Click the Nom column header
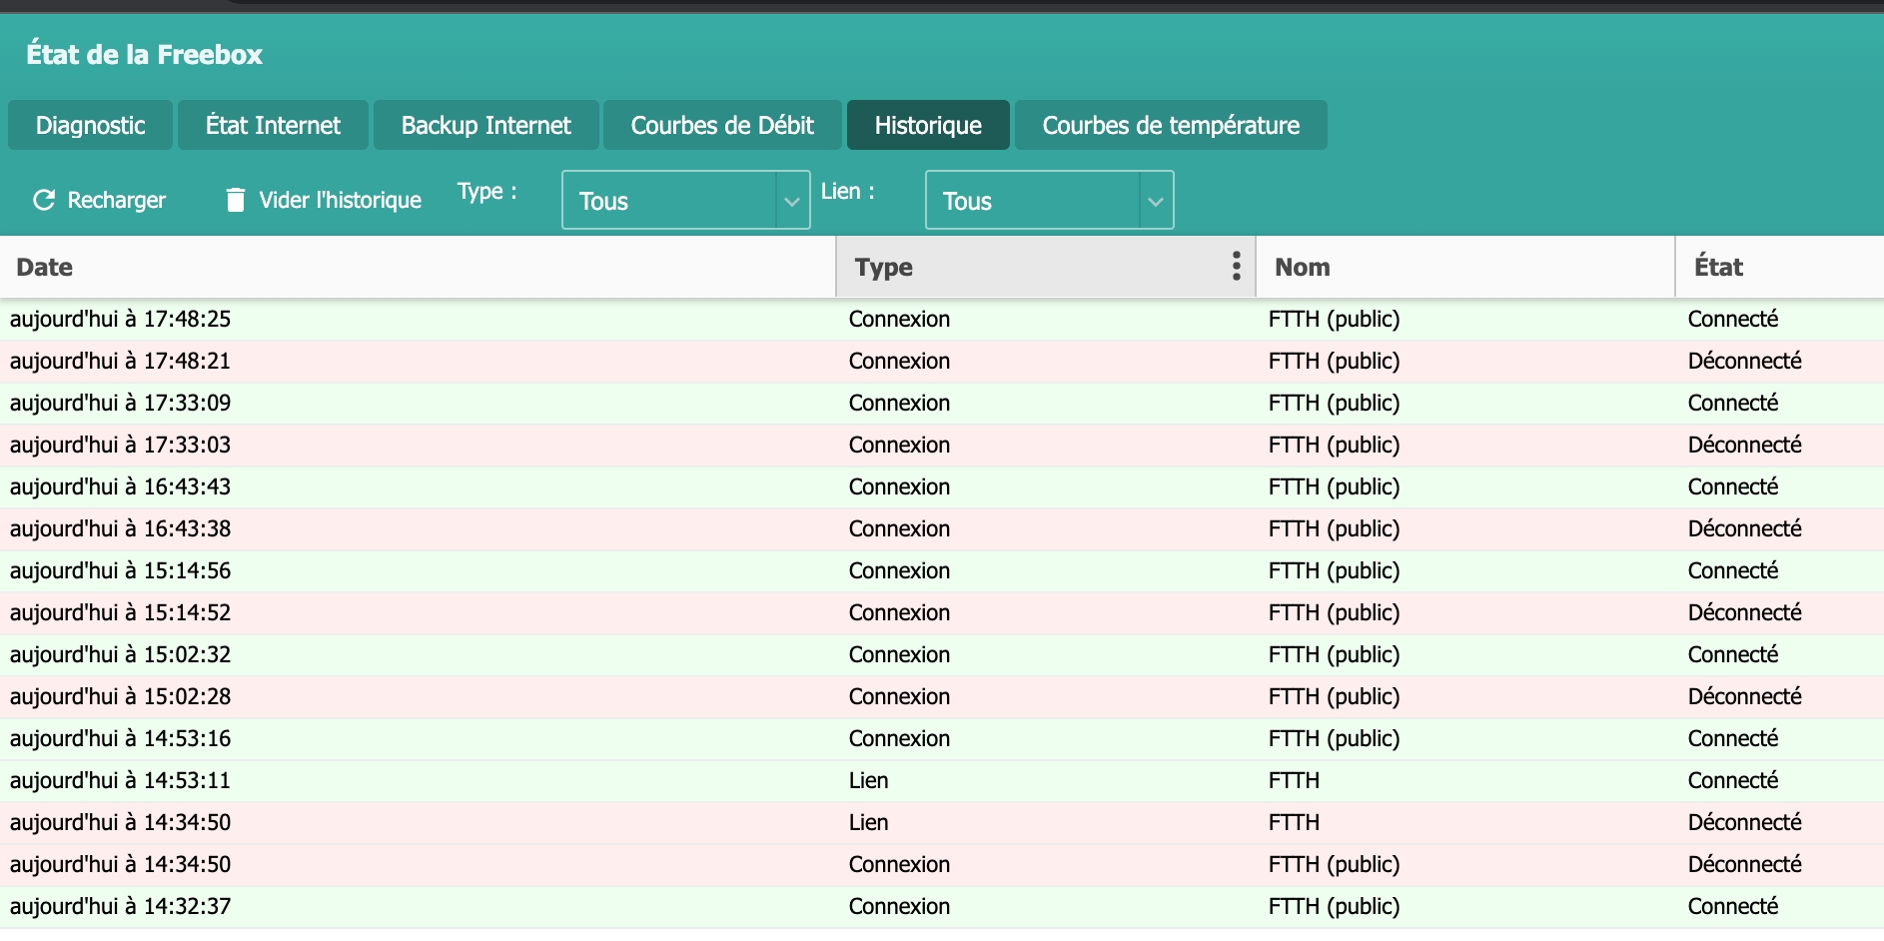This screenshot has height=941, width=1884. (x=1303, y=268)
